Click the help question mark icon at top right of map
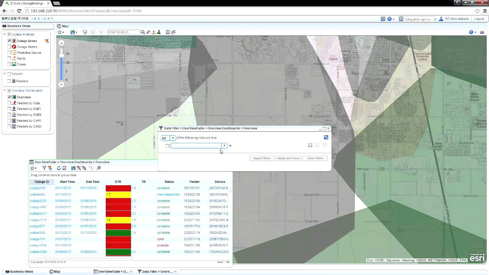The image size is (489, 275). (471, 32)
